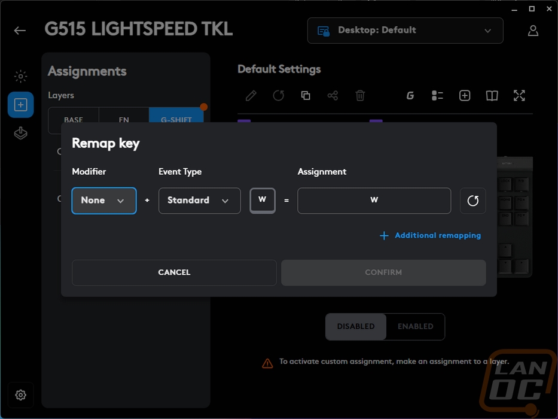
Task: Expand the Desktop: Default profile dropdown
Action: coord(405,31)
